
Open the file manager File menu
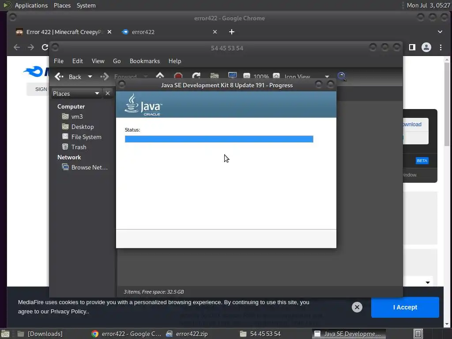59,61
